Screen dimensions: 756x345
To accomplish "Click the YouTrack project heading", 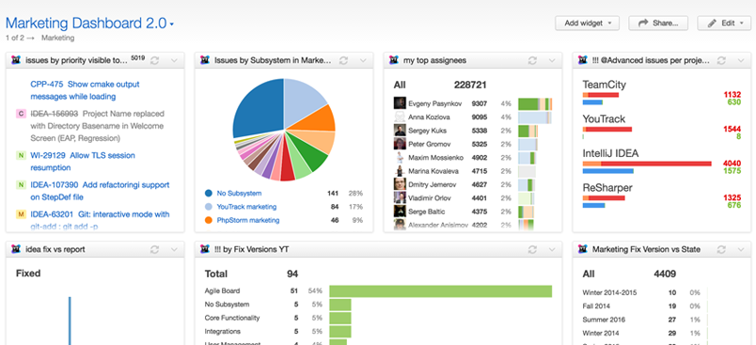I will pos(604,119).
